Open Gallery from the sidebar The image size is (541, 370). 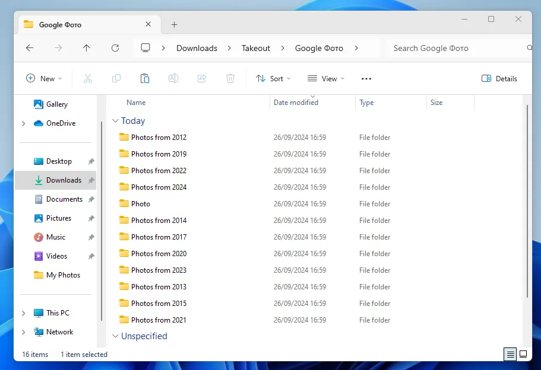58,104
